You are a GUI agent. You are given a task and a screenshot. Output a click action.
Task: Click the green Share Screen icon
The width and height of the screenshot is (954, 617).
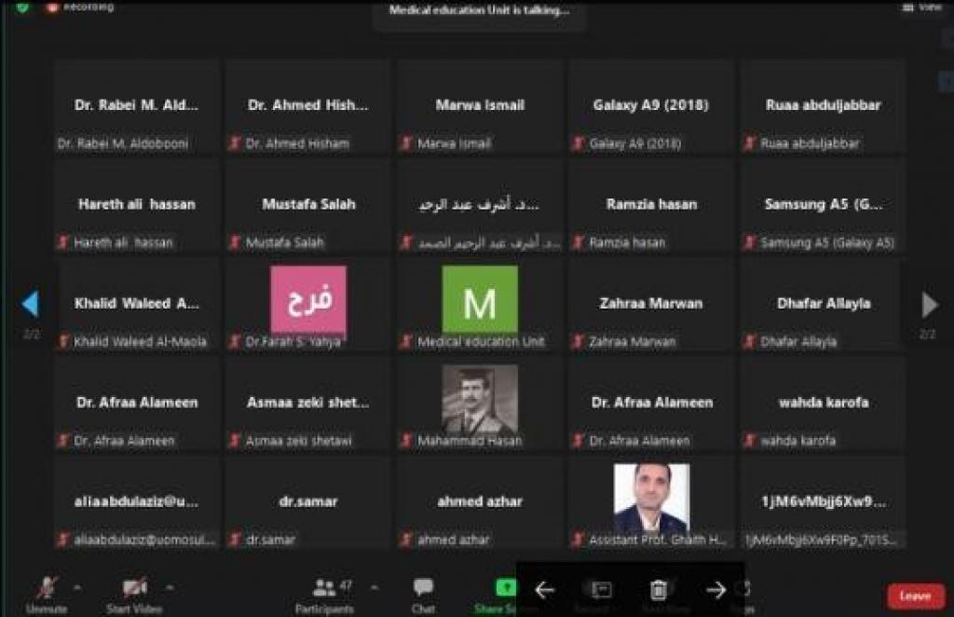[506, 588]
